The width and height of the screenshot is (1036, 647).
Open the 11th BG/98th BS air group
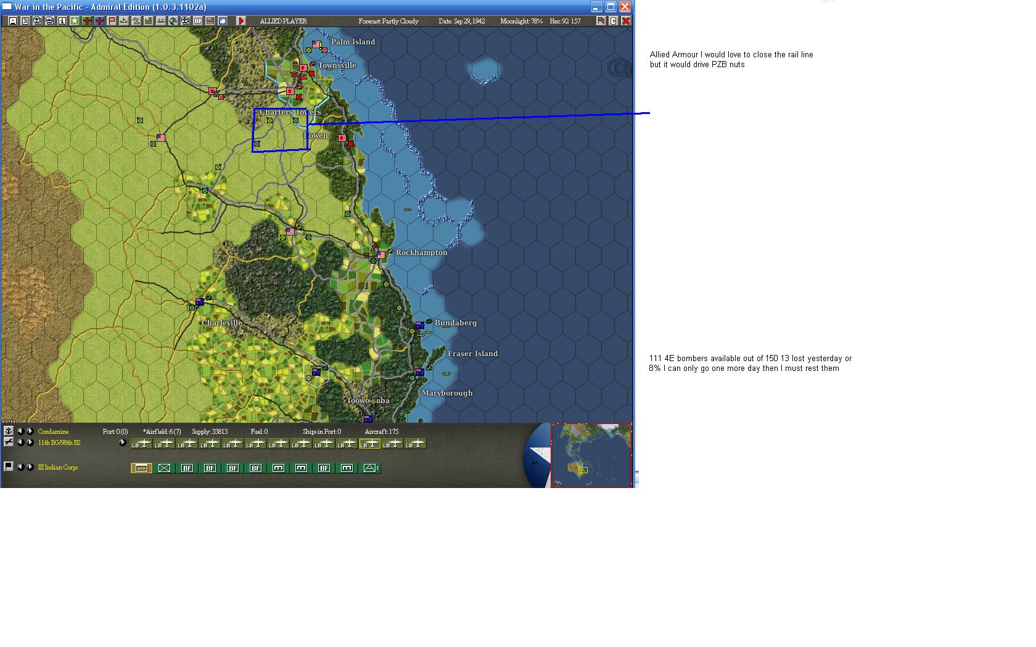pyautogui.click(x=59, y=442)
